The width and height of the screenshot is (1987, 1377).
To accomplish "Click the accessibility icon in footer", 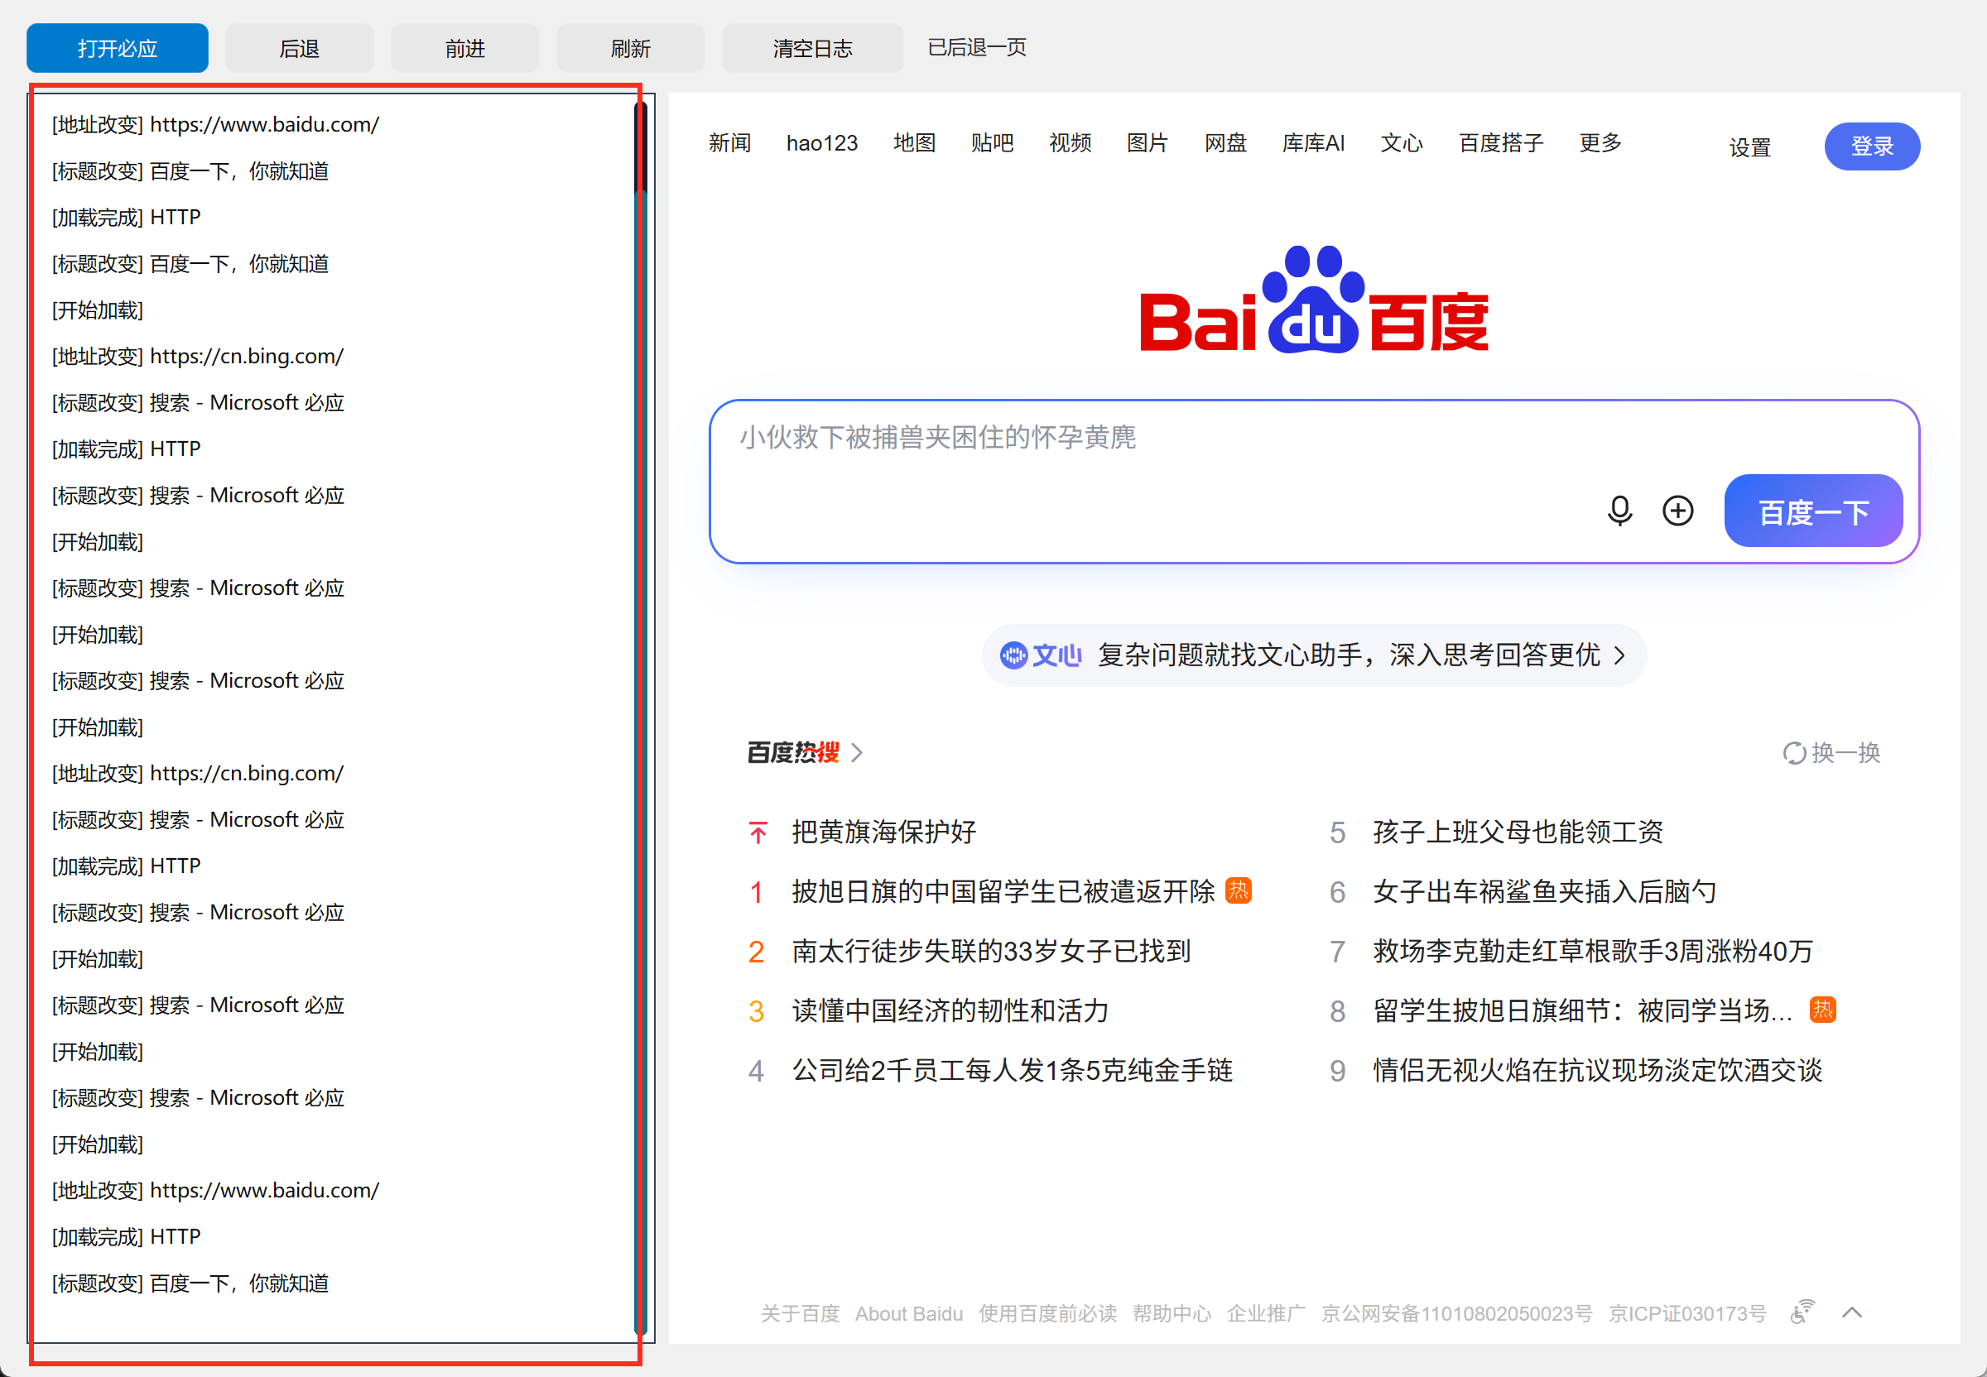I will [x=1802, y=1312].
